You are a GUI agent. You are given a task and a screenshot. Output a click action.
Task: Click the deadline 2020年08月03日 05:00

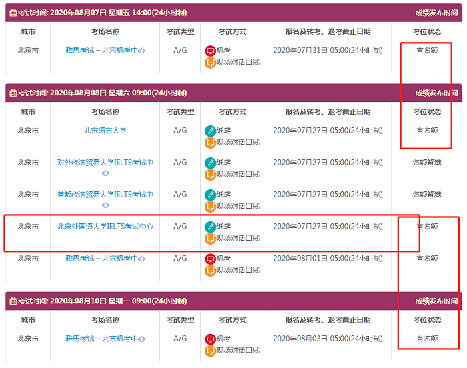coord(328,339)
